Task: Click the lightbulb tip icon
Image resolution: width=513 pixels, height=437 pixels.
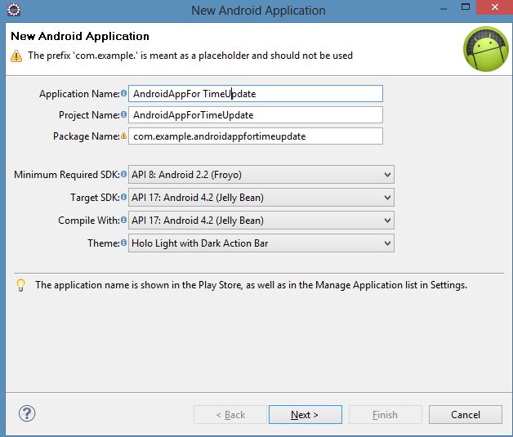Action: pyautogui.click(x=20, y=285)
